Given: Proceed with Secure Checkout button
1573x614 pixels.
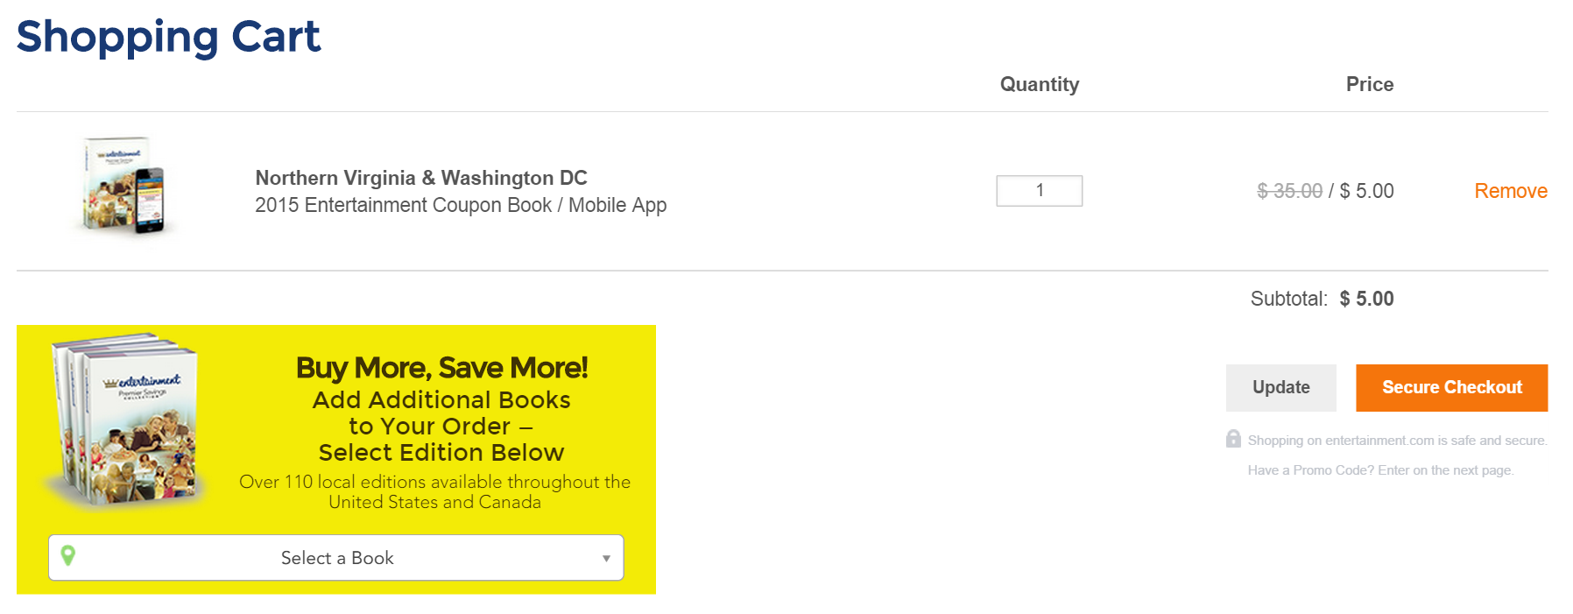Looking at the screenshot, I should coord(1451,387).
